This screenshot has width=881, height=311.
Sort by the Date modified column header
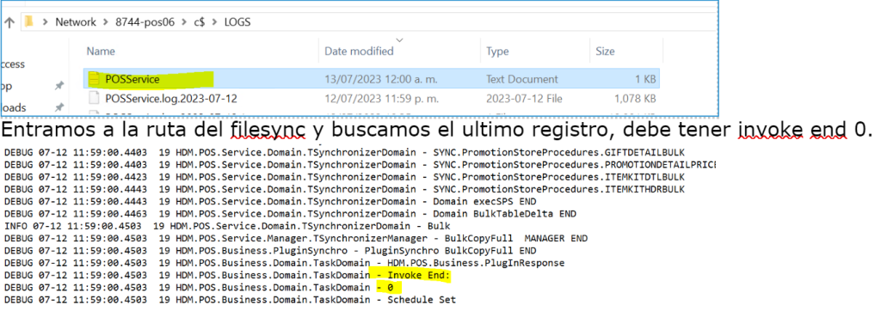click(359, 51)
